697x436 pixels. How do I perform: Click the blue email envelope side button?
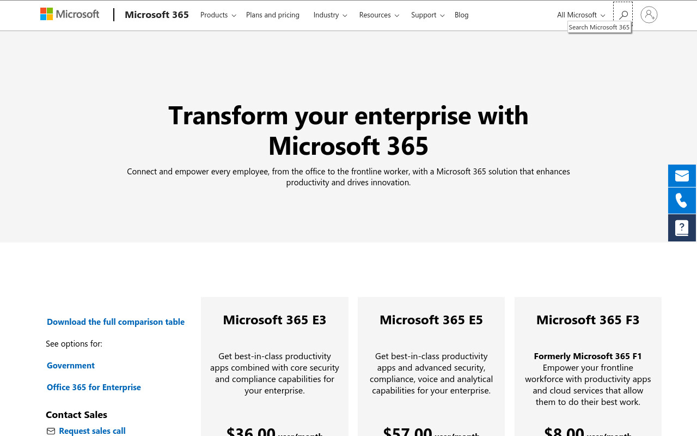point(682,175)
